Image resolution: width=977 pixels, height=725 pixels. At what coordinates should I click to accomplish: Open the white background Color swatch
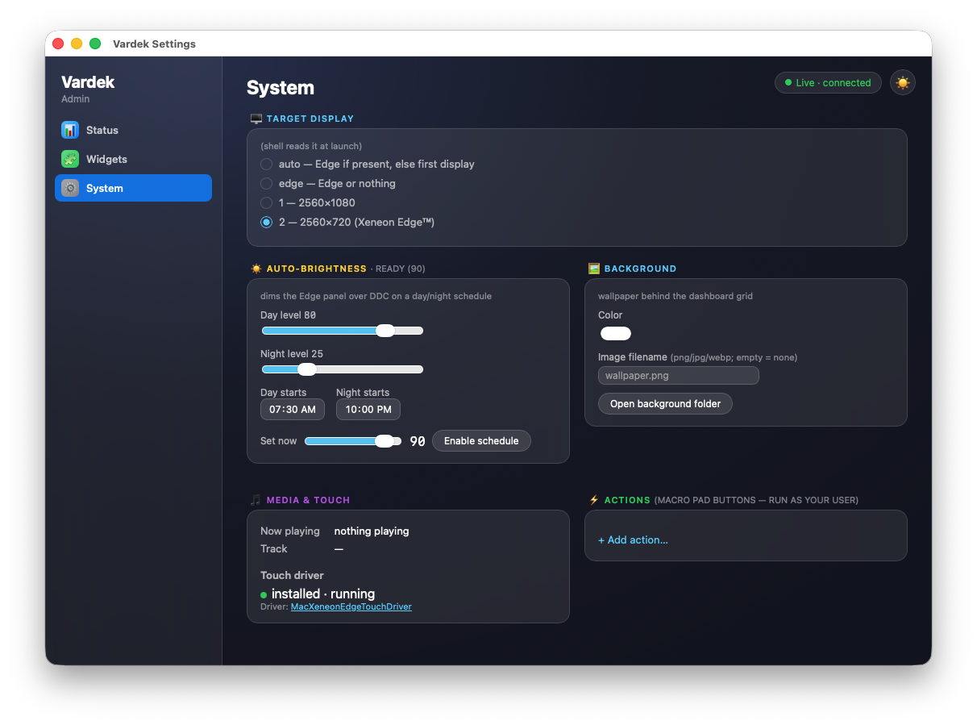tap(616, 334)
